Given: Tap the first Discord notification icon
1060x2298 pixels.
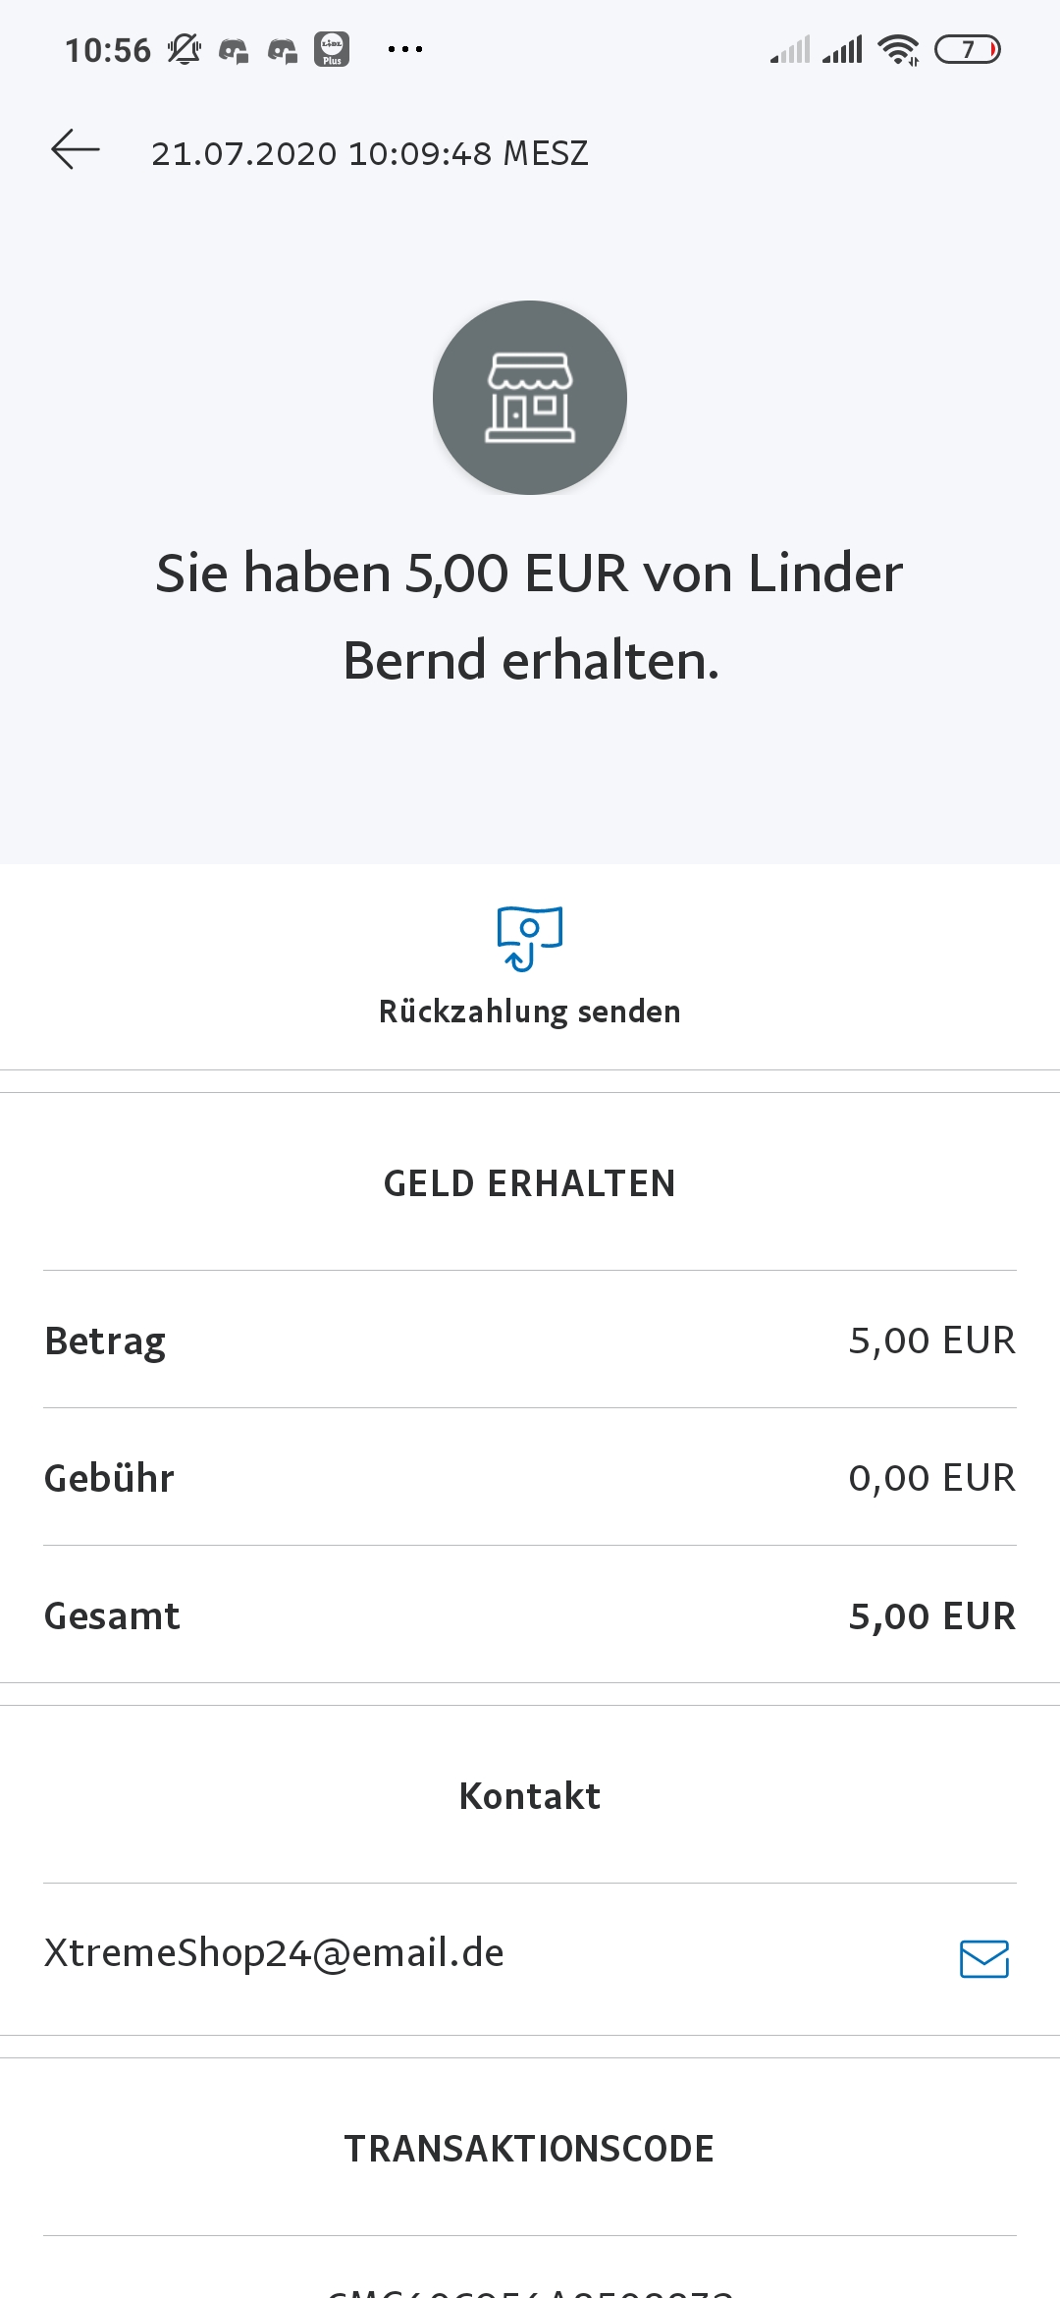Looking at the screenshot, I should click(234, 50).
